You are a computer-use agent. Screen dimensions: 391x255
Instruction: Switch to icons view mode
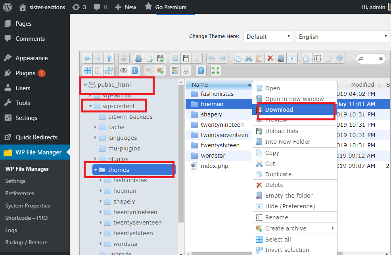pyautogui.click(x=175, y=70)
